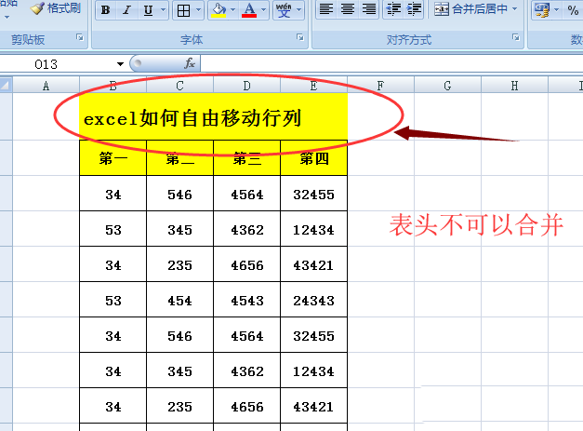Click the Format Painter (格式刷) button
This screenshot has height=431, width=583.
56,8
